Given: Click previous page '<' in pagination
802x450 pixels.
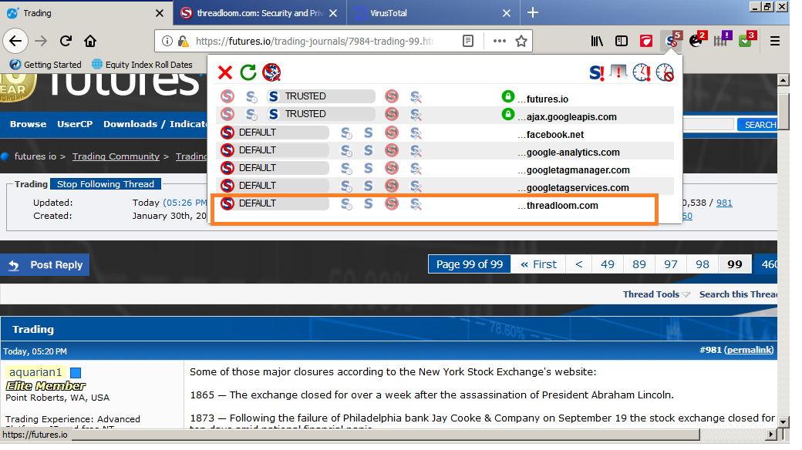Looking at the screenshot, I should click(578, 264).
